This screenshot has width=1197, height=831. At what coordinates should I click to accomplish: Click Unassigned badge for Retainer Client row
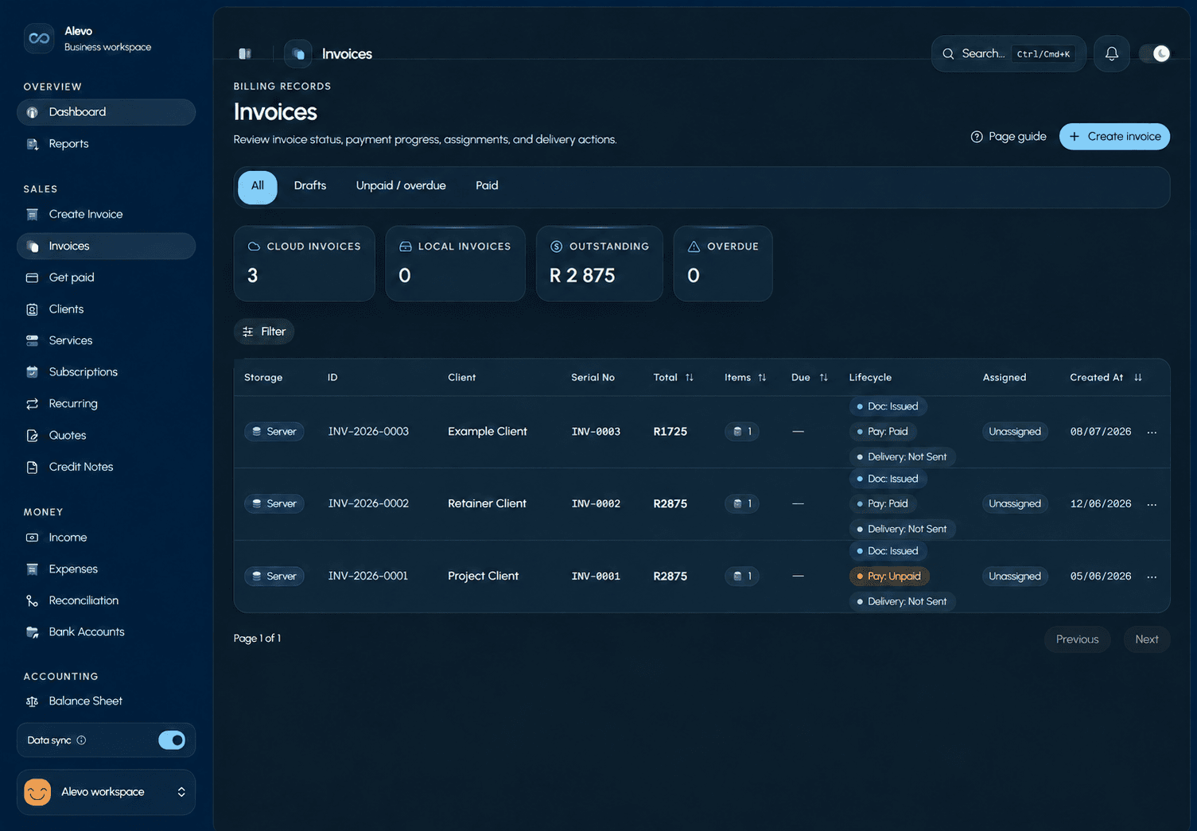coord(1015,504)
